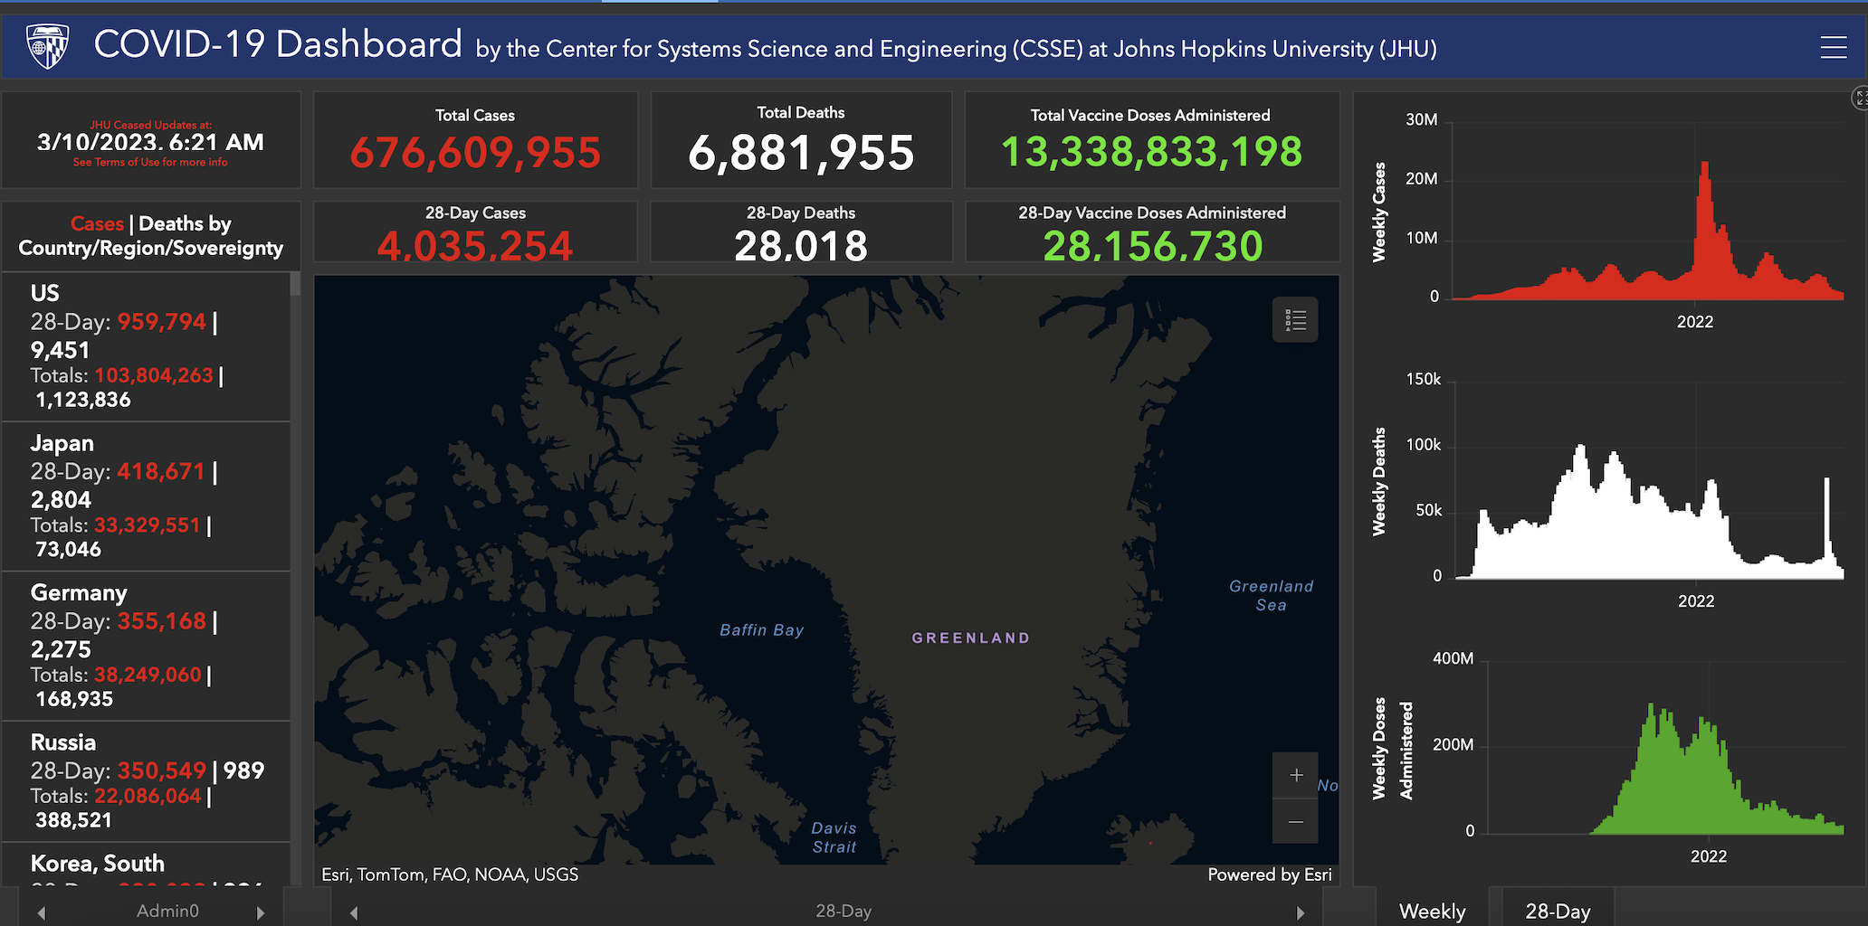1868x926 pixels.
Task: Go to previous 28-Day map page
Action: point(354,912)
